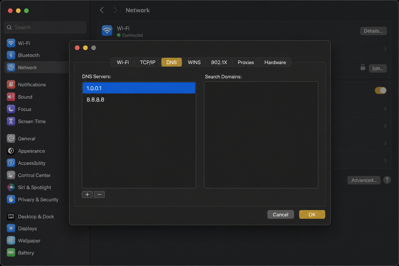399x266 pixels.
Task: Add a DNS server with plus button
Action: [87, 195]
